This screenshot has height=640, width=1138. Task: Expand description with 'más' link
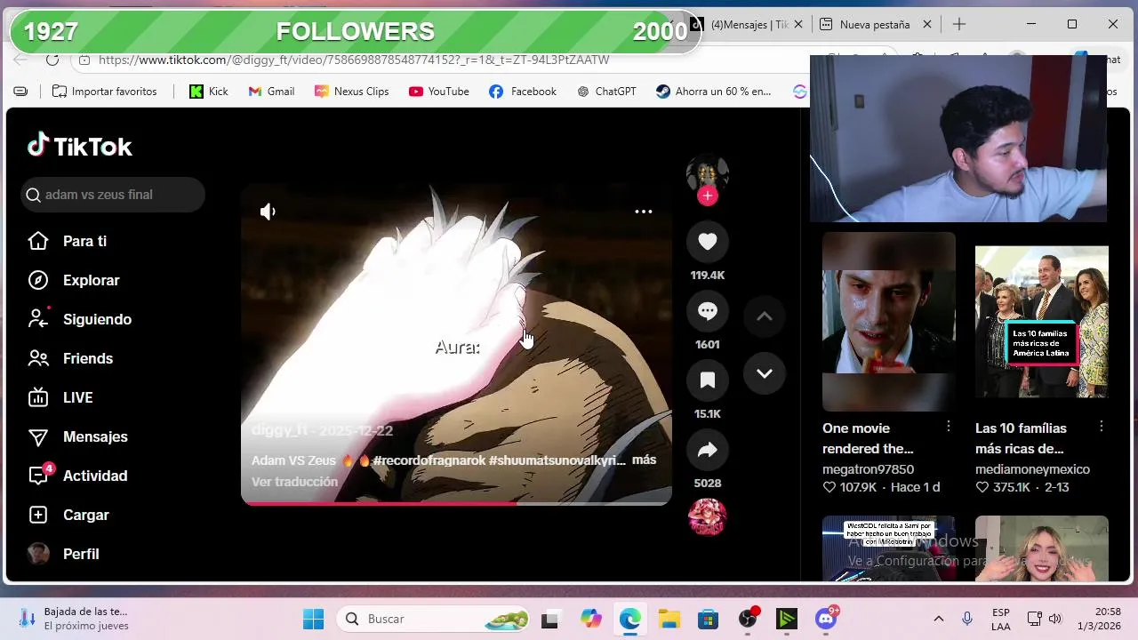[644, 460]
